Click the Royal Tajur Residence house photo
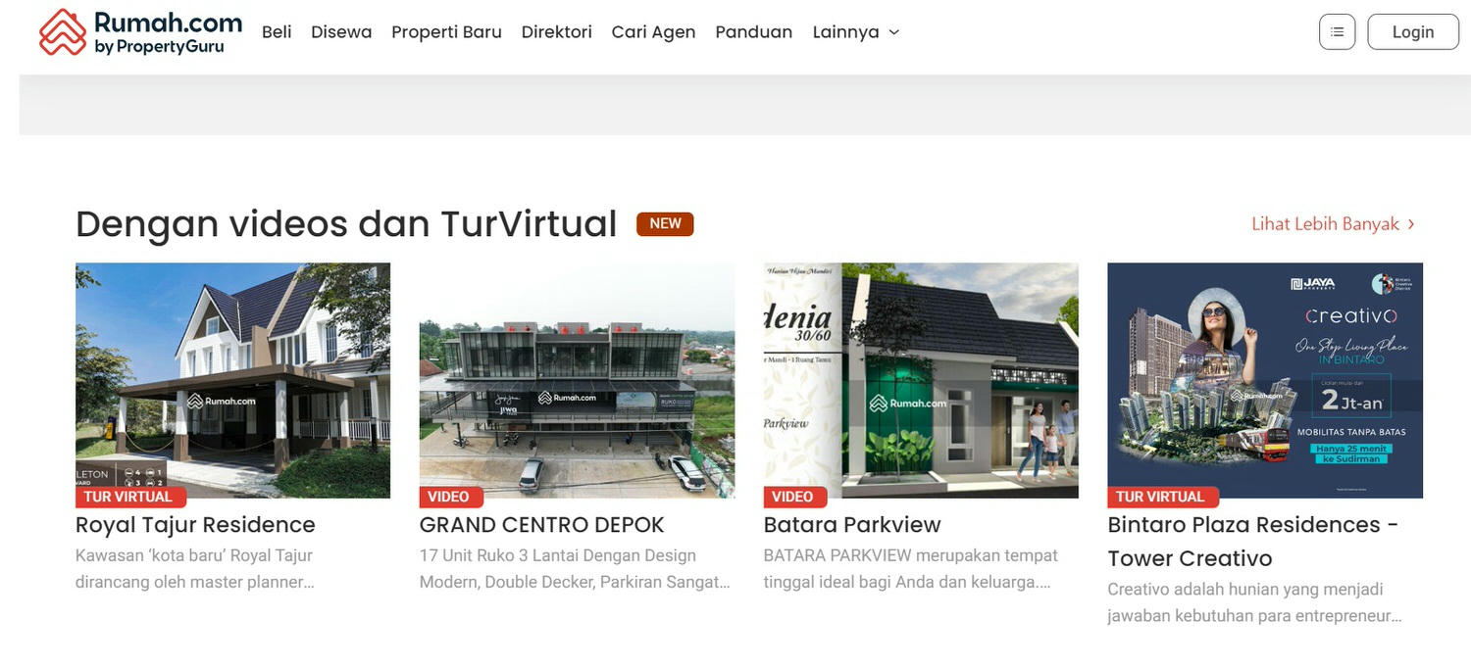This screenshot has height=667, width=1471. [x=232, y=380]
